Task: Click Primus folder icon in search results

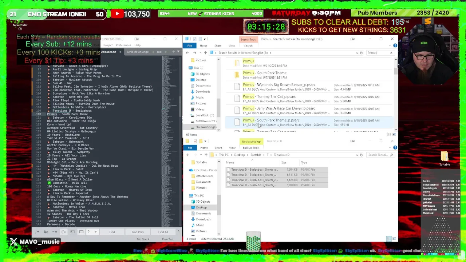Action: coord(237,63)
